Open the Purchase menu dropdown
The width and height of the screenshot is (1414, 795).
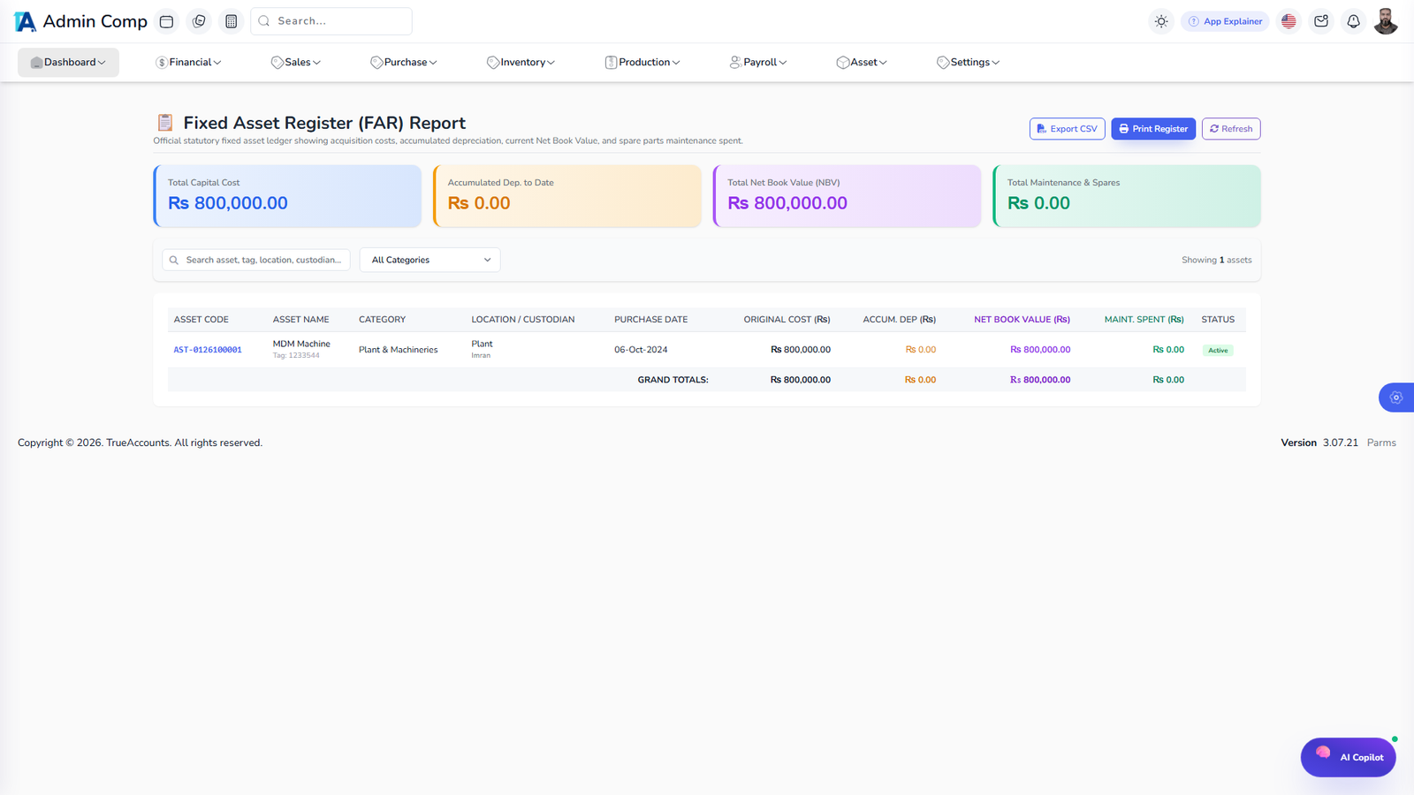[x=404, y=62]
